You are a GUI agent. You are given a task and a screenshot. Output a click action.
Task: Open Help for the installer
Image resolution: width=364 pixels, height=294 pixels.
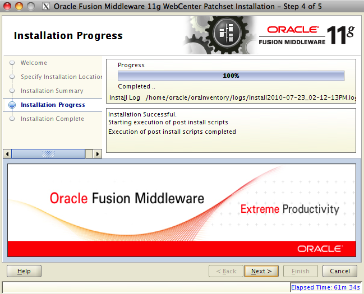pos(24,271)
